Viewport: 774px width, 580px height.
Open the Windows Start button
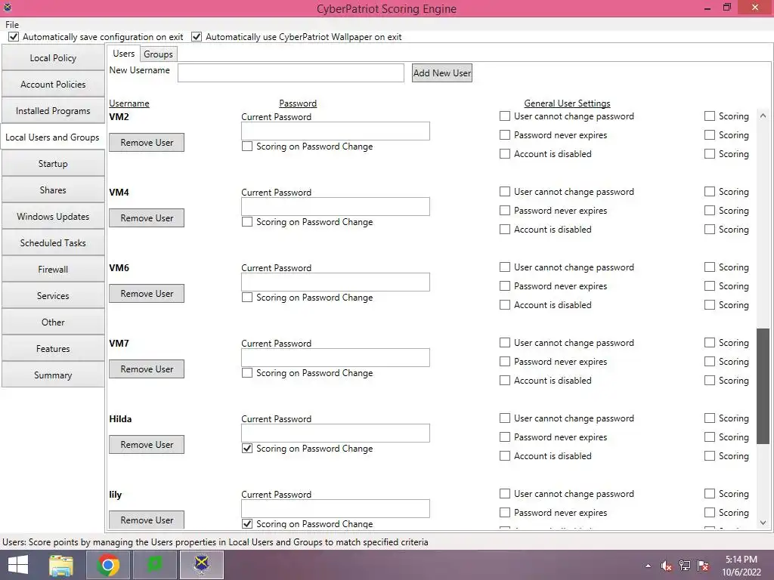tap(18, 565)
